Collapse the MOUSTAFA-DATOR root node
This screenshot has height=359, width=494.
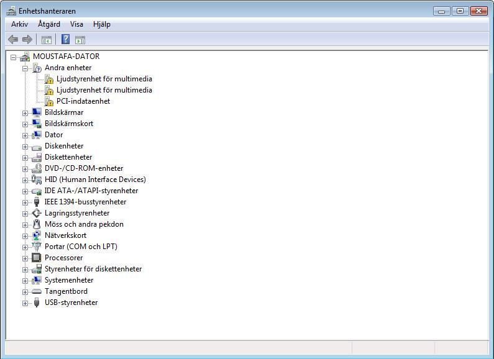[13, 57]
